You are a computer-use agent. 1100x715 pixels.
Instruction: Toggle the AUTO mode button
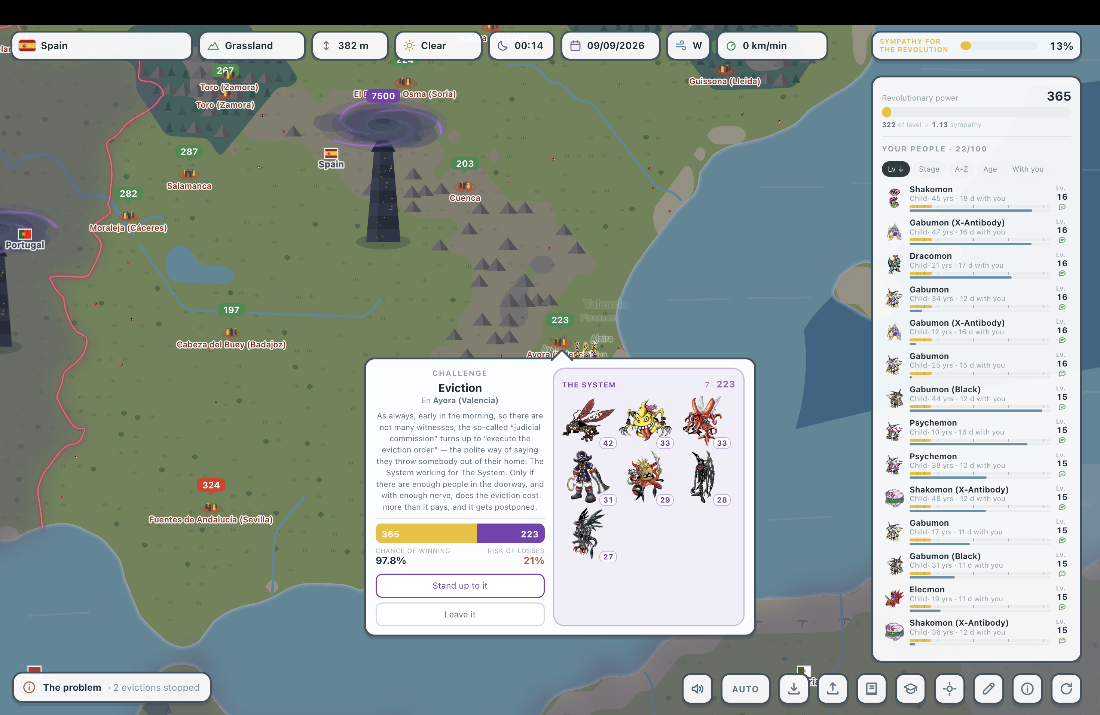(745, 689)
